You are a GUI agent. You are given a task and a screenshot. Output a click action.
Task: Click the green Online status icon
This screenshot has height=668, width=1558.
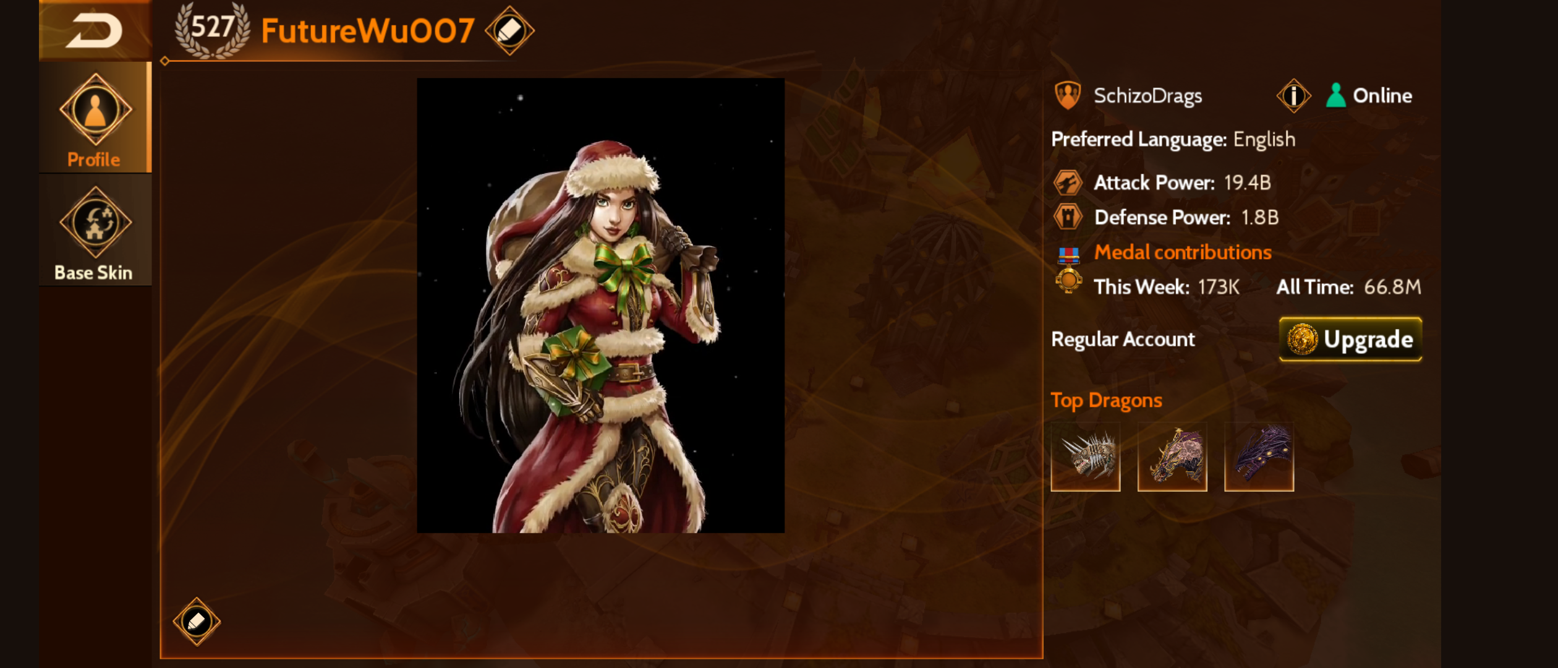[x=1335, y=95]
